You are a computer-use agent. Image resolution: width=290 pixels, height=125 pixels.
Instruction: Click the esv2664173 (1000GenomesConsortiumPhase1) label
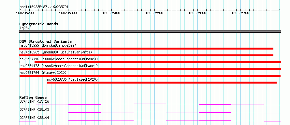(x=59, y=66)
